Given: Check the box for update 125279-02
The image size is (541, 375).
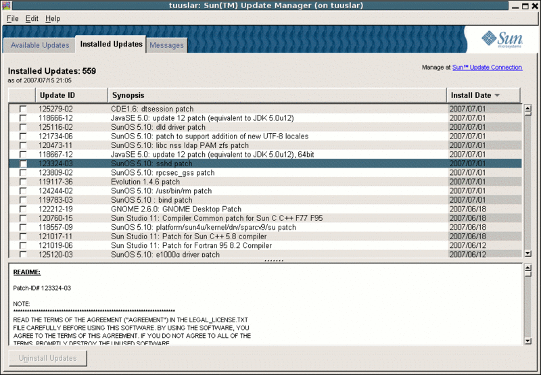Looking at the screenshot, I should click(x=23, y=109).
